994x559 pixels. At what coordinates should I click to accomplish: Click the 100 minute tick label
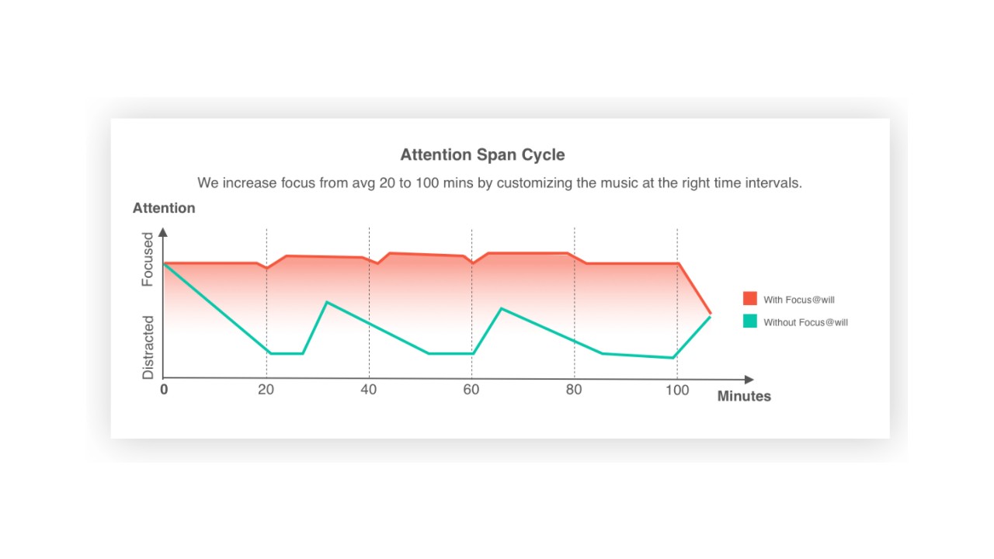coord(677,390)
